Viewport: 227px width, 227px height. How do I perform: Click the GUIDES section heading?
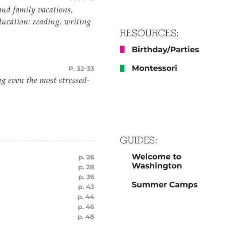(x=138, y=140)
